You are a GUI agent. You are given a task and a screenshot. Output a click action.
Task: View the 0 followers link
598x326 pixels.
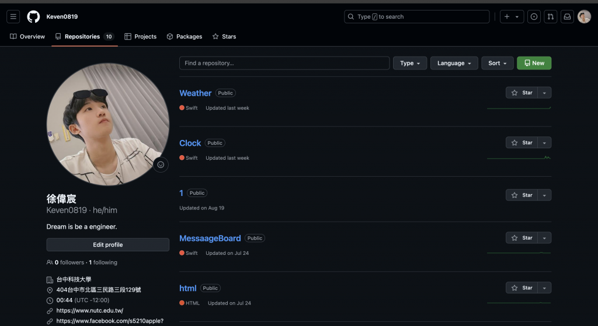point(69,262)
